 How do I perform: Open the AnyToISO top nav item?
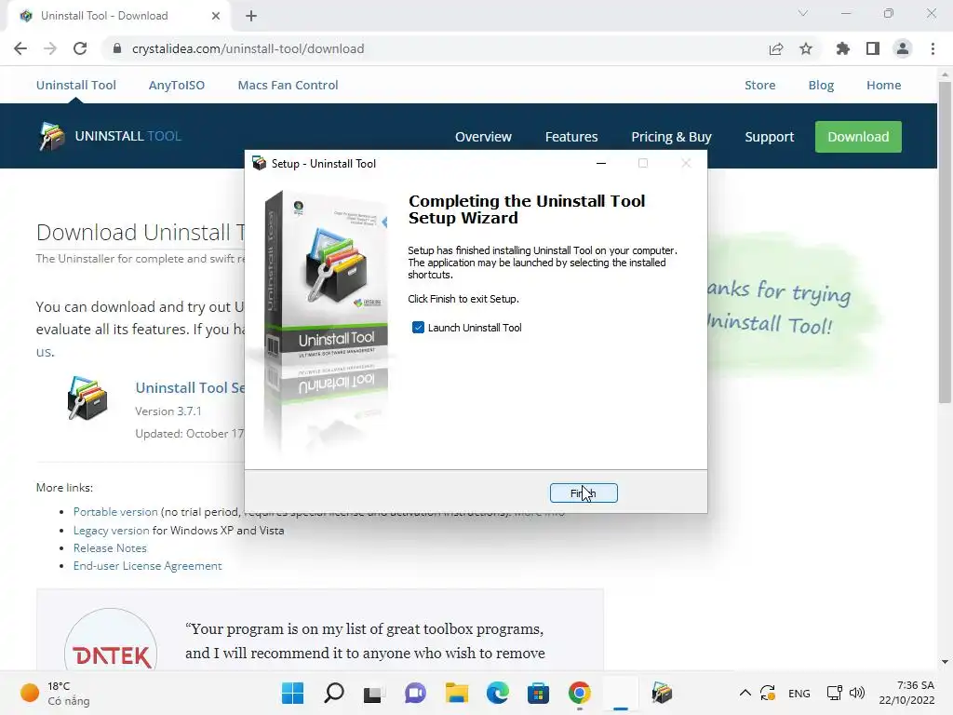177,85
